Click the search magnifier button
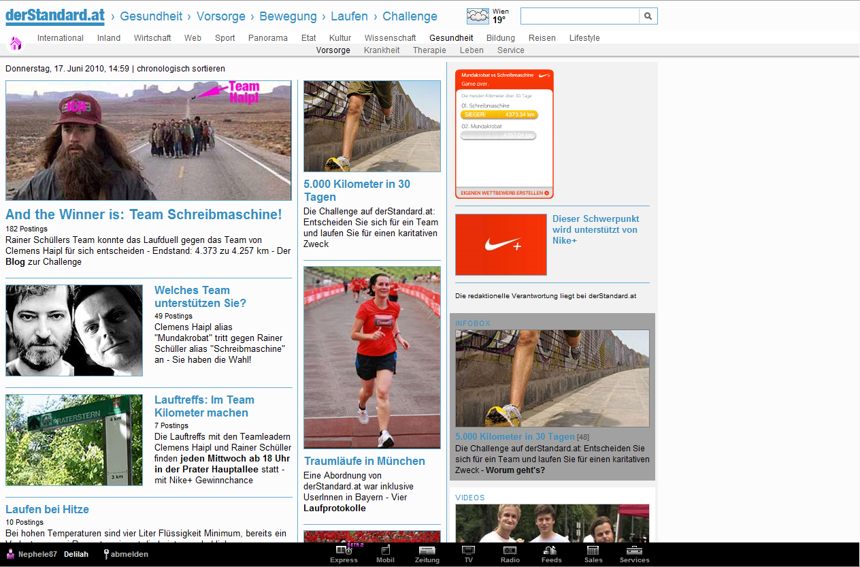Screen dimensions: 860x567 coord(648,16)
